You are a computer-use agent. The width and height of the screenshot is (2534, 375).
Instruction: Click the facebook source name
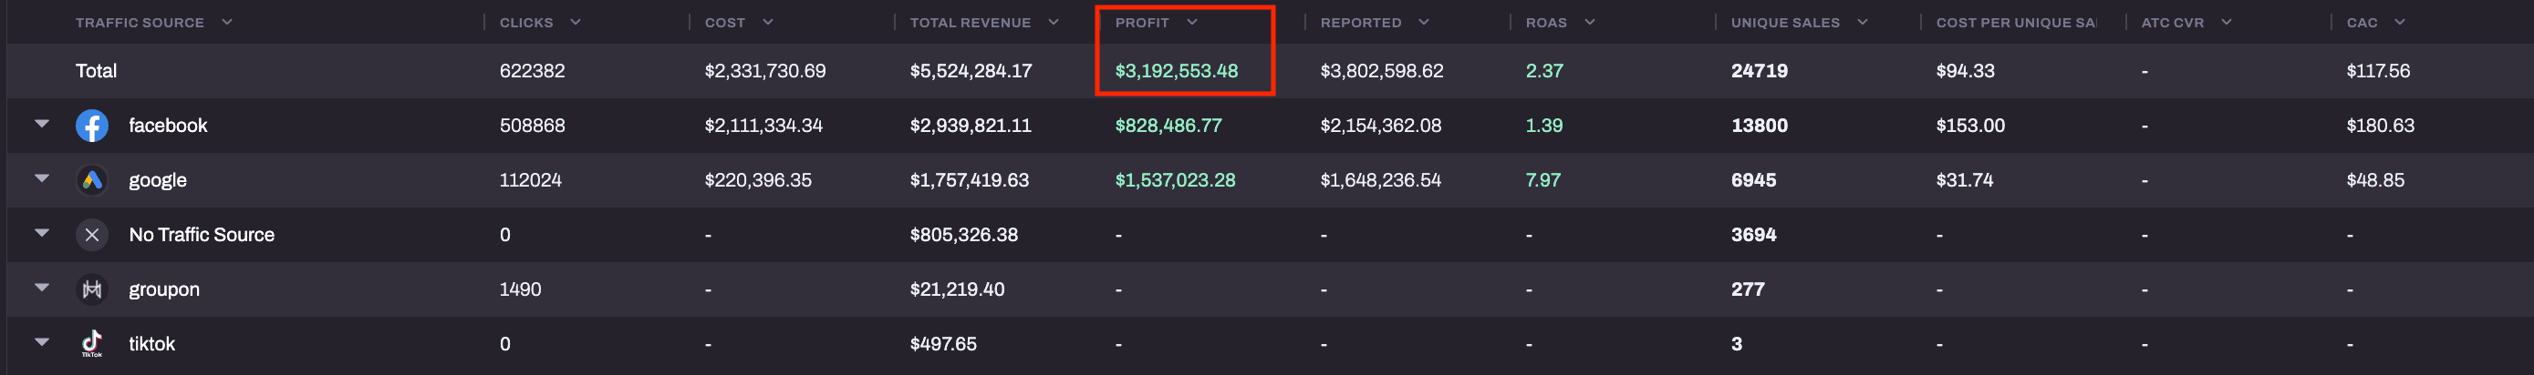(x=168, y=126)
